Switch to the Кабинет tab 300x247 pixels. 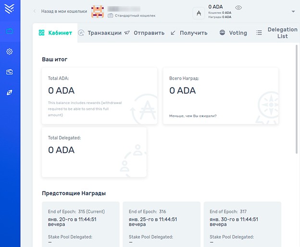tap(55, 33)
